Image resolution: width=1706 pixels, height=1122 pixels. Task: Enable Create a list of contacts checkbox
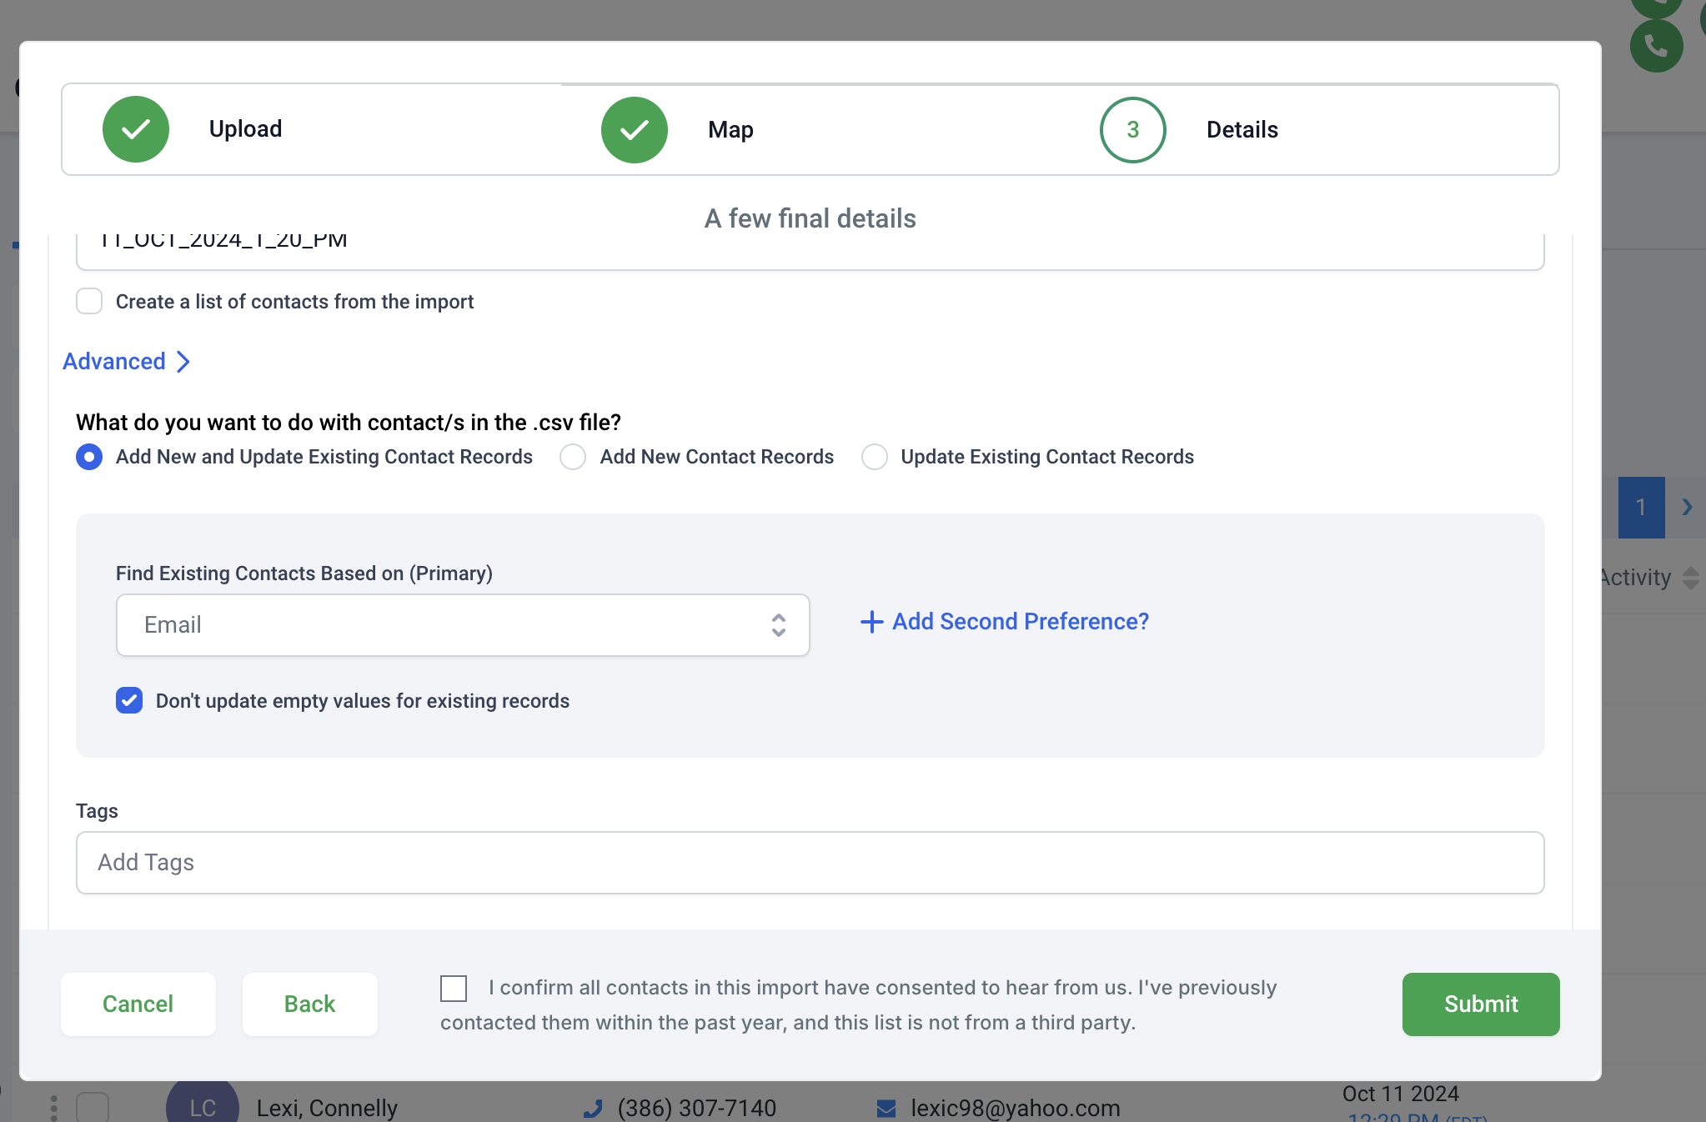89,301
